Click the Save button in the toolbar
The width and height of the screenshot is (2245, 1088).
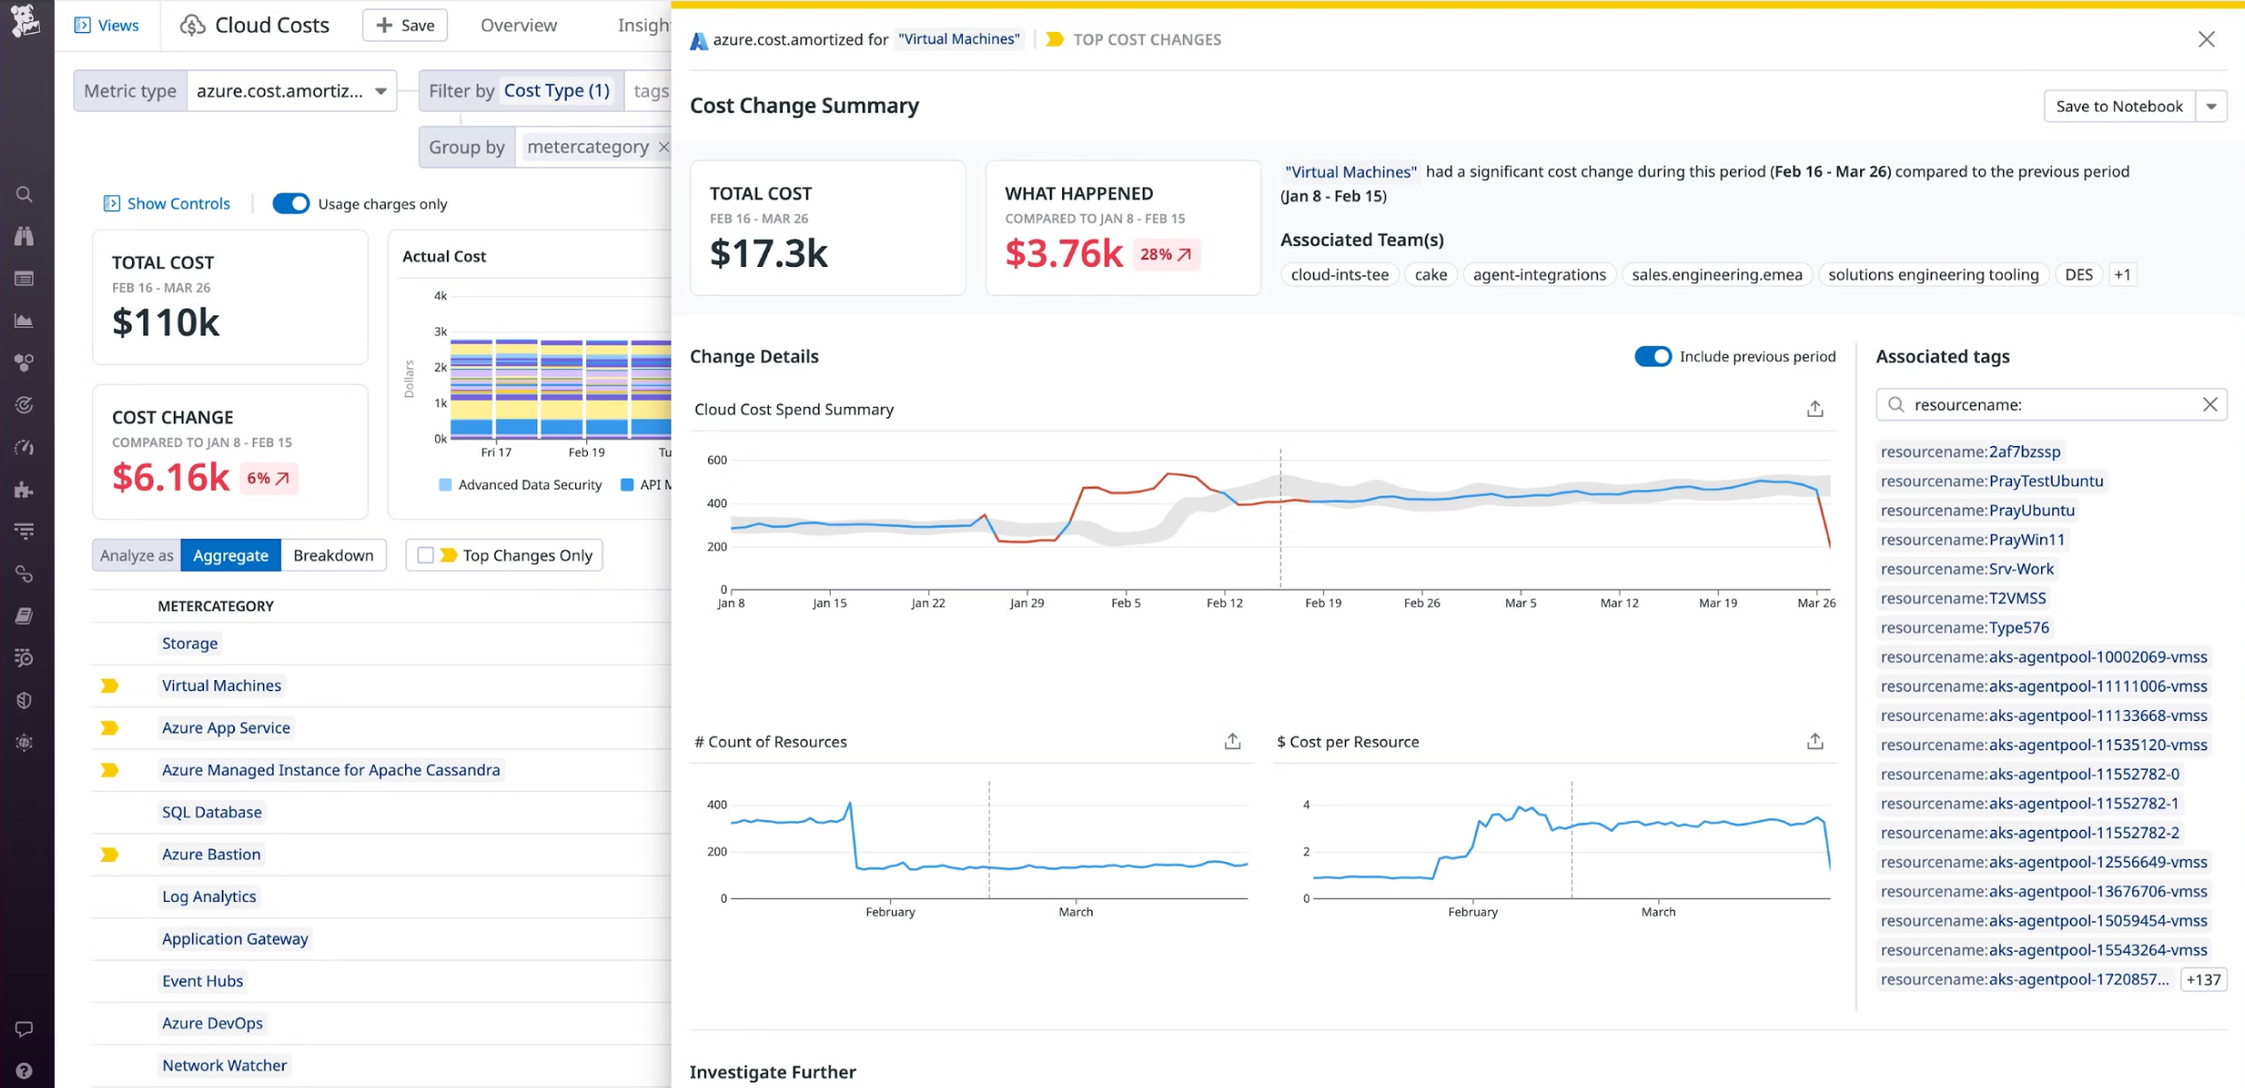tap(404, 25)
